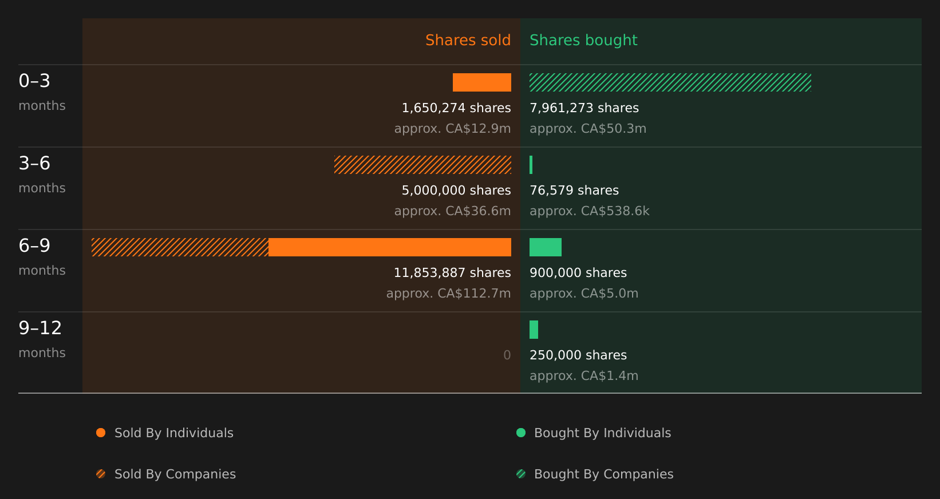Click the 1,650,274 shares value
The width and height of the screenshot is (940, 499).
click(x=456, y=108)
